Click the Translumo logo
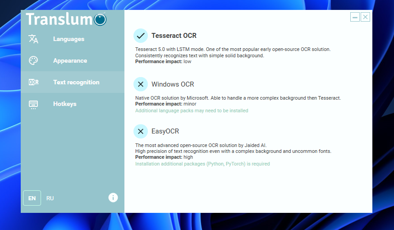This screenshot has height=230, width=394. coord(66,19)
